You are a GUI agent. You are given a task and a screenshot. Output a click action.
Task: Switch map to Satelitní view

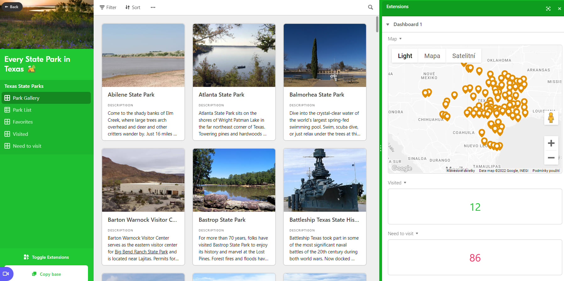click(x=463, y=56)
